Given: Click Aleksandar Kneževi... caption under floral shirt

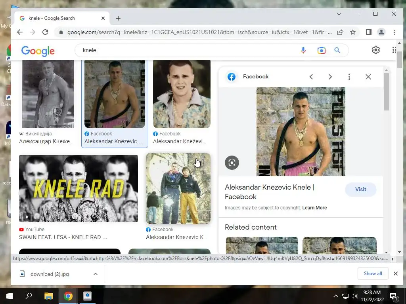Looking at the screenshot, I should pos(180,141).
